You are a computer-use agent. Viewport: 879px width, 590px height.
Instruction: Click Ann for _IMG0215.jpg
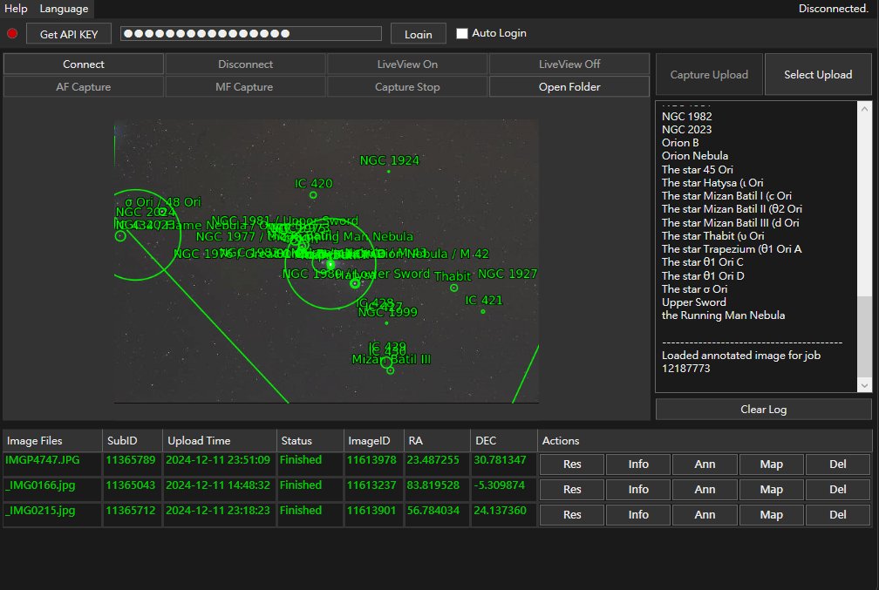(x=705, y=514)
